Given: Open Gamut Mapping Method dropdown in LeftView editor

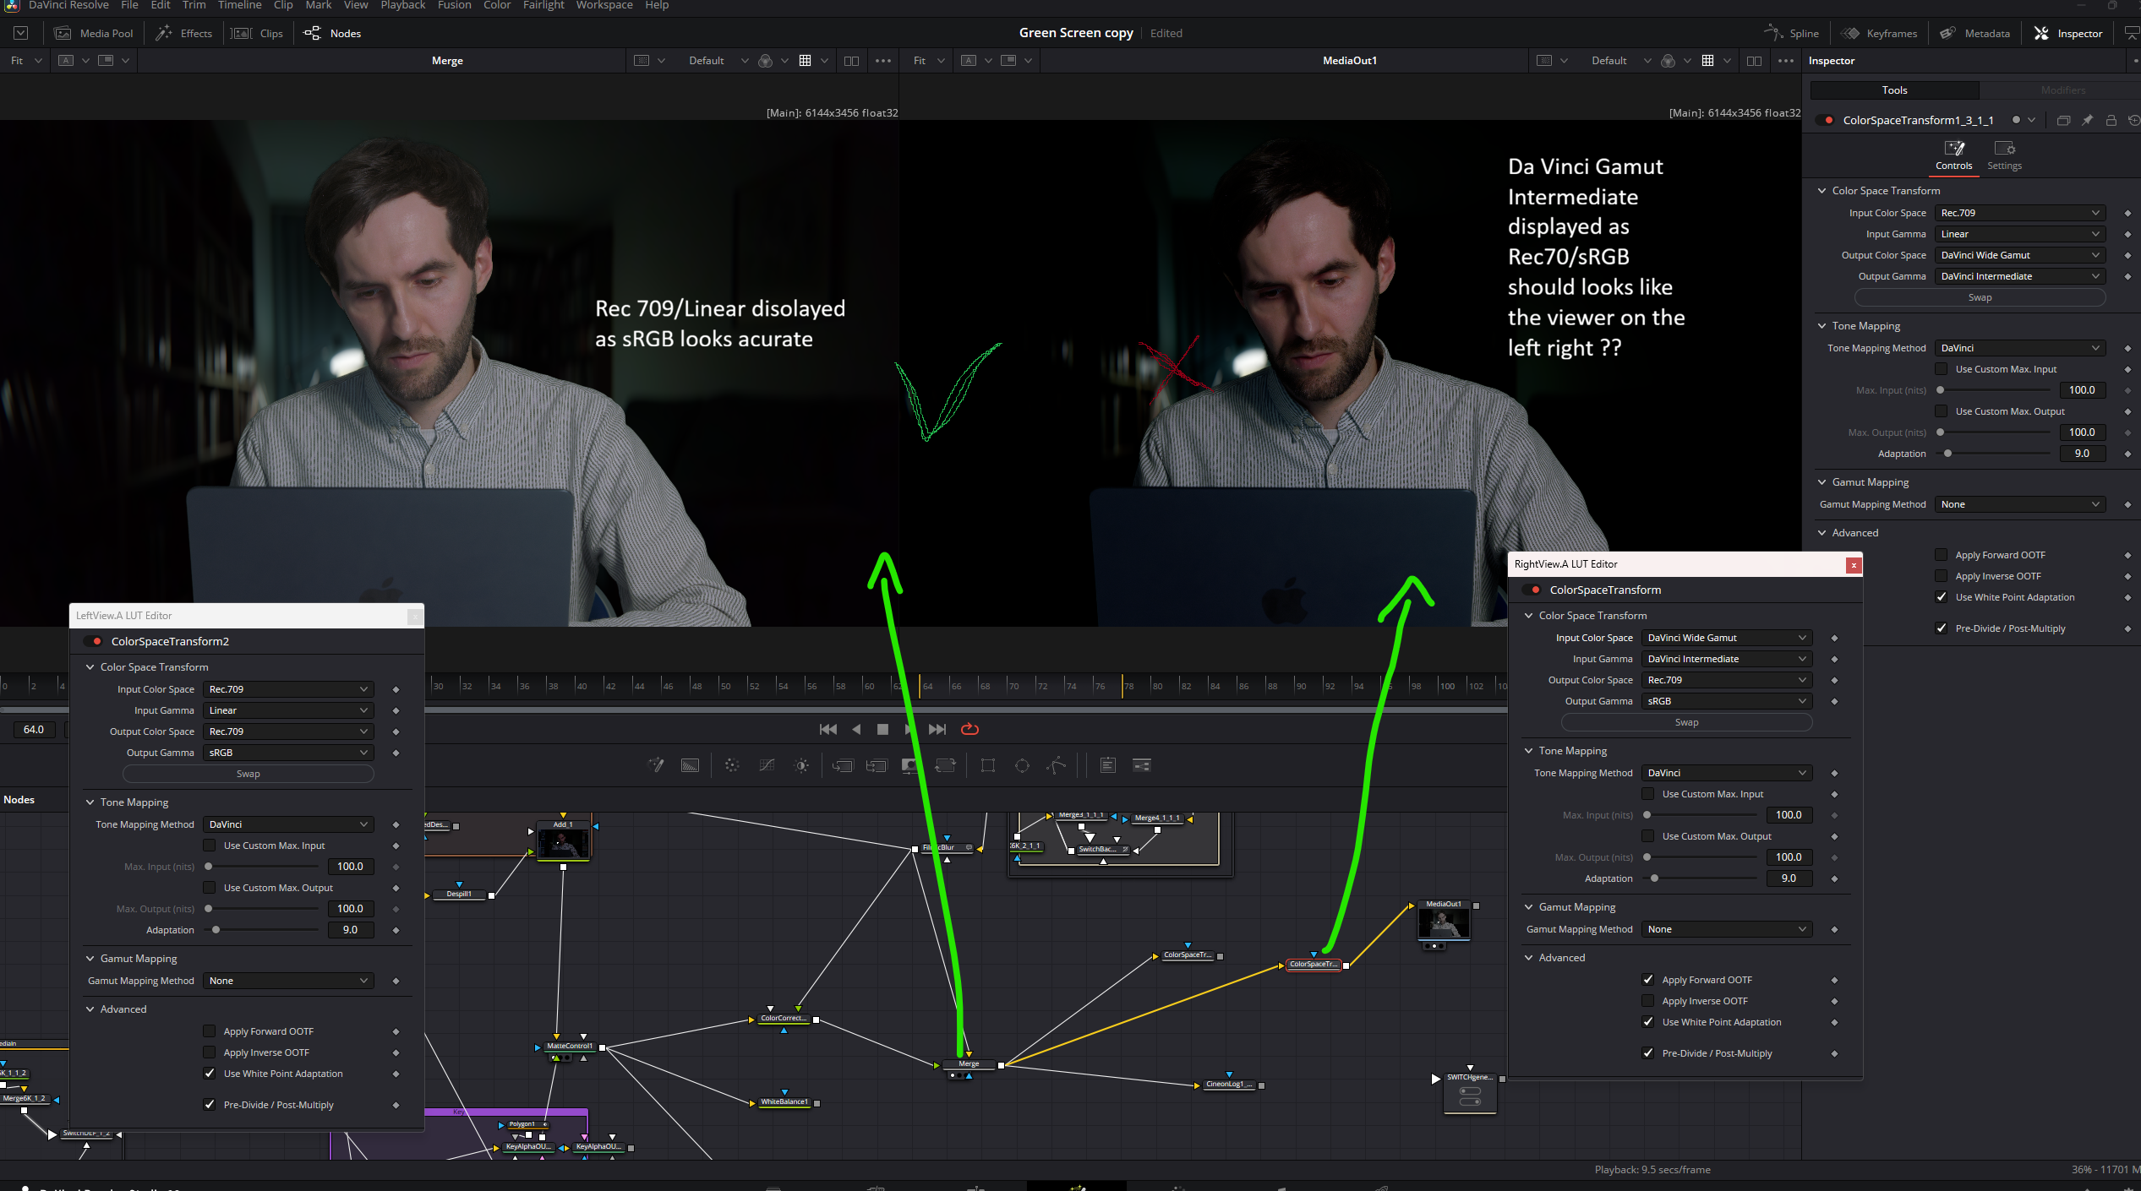Looking at the screenshot, I should coord(288,981).
